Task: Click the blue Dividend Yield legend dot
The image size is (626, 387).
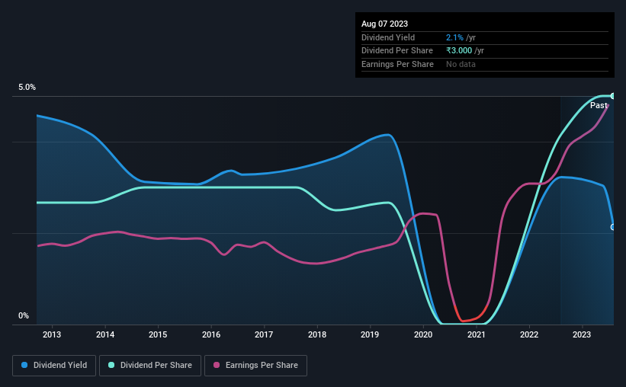Action: click(x=24, y=365)
